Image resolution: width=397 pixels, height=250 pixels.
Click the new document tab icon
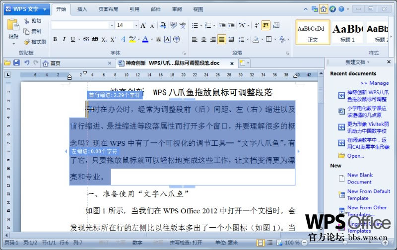point(243,63)
